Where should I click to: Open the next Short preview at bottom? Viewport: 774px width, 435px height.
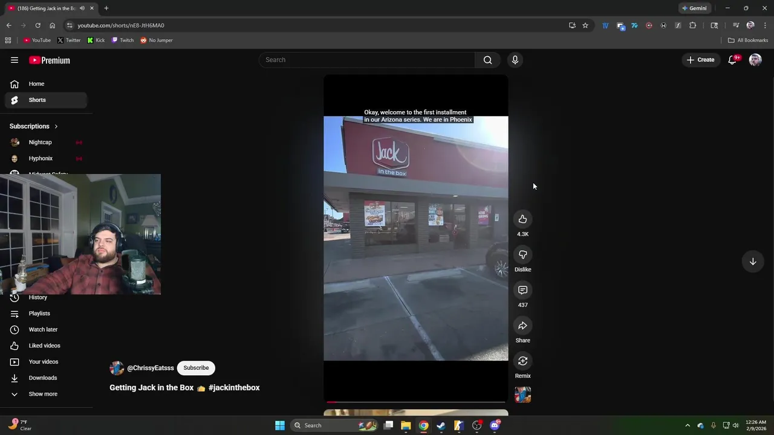pyautogui.click(x=416, y=413)
